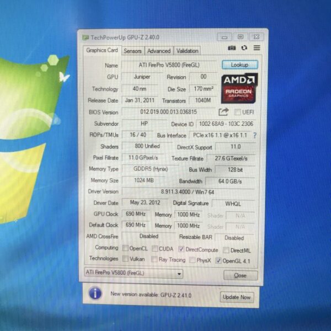This screenshot has height=331, width=331.
Task: Click the screenshot camera icon
Action: 232,49
